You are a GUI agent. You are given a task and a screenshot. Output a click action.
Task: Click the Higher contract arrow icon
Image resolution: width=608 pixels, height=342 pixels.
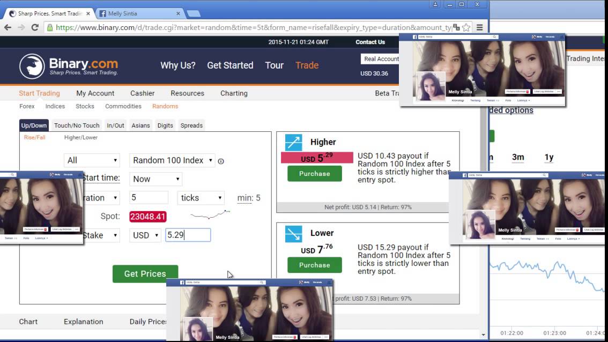point(293,142)
